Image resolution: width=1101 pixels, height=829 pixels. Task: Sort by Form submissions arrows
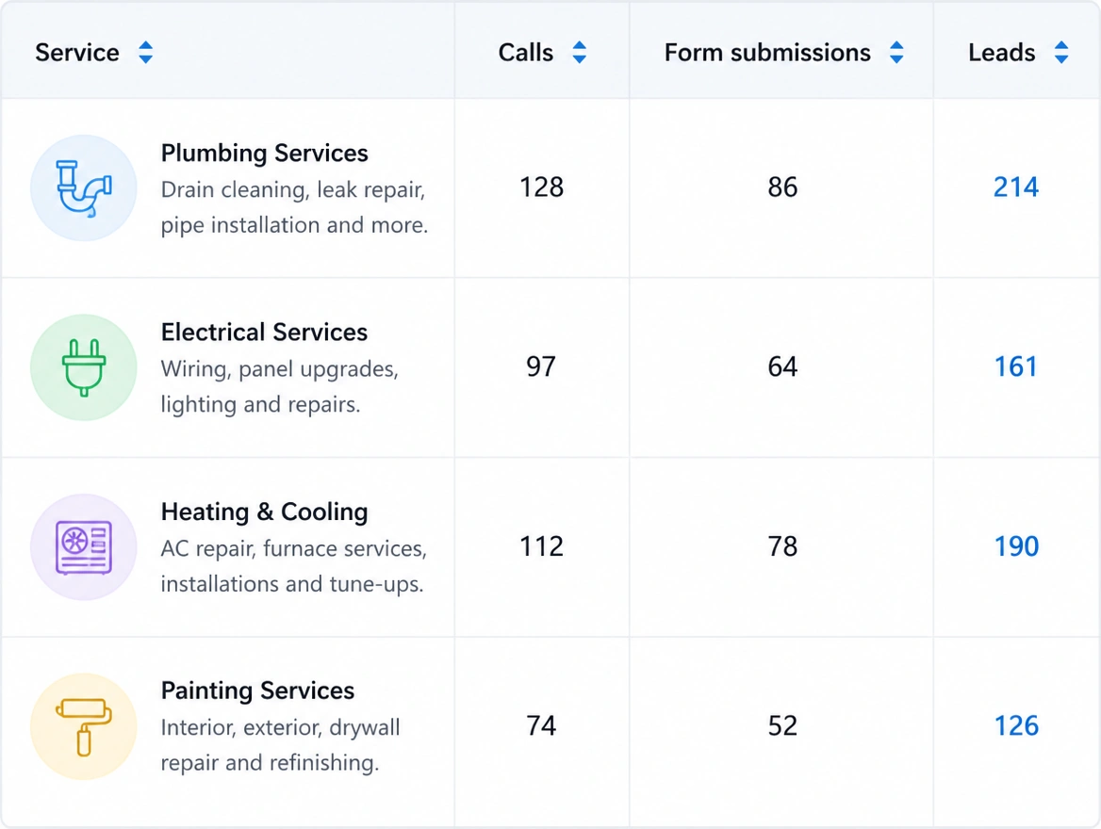896,53
